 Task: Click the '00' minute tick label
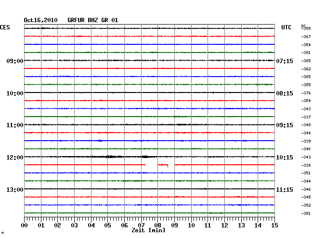tap(25, 225)
